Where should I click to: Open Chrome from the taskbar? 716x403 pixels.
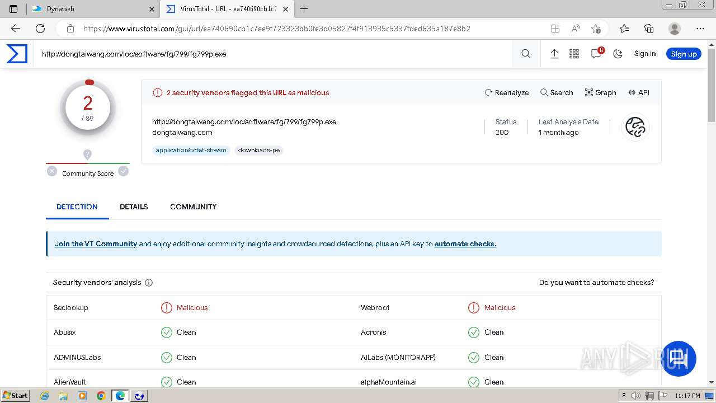coord(101,396)
